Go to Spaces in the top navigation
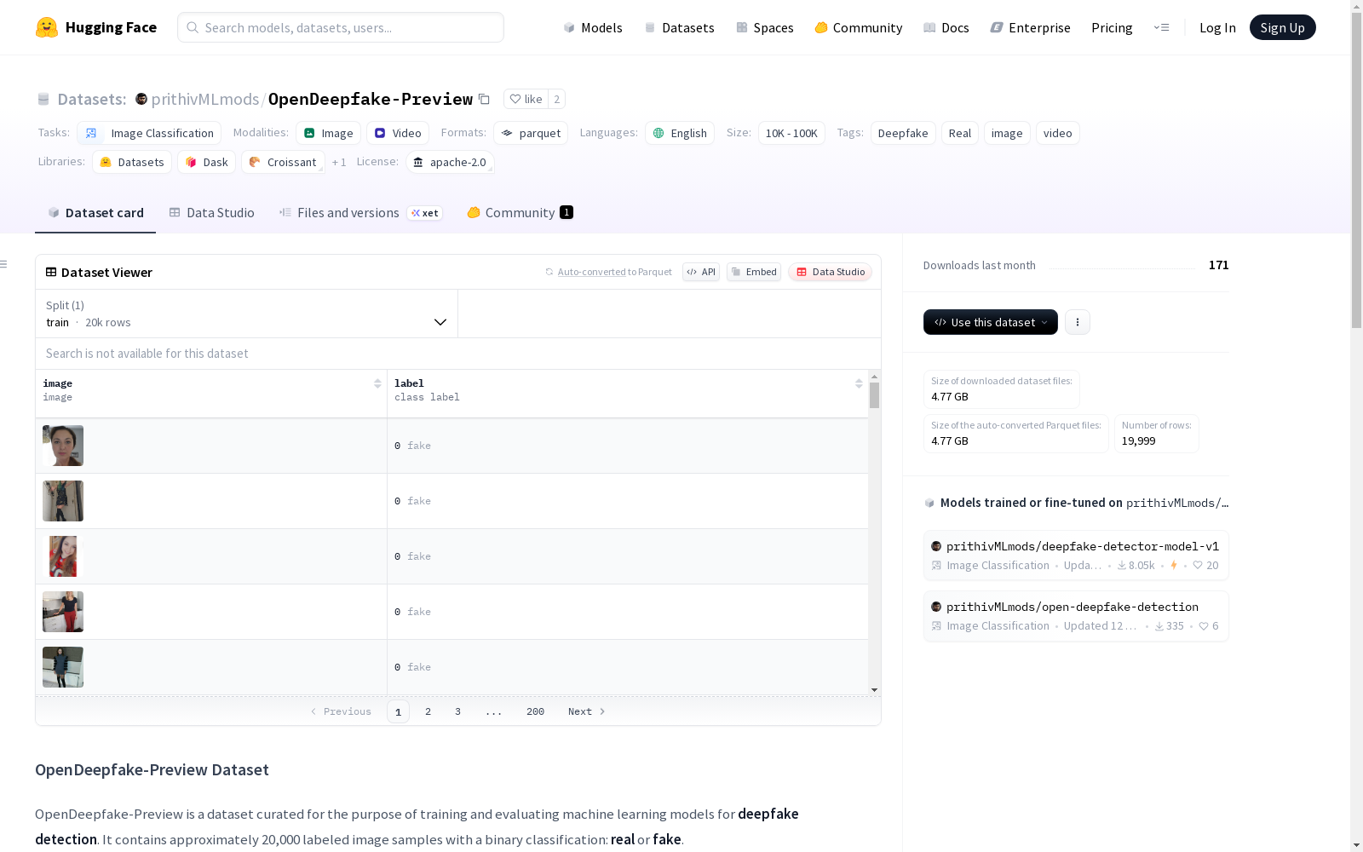1363x852 pixels. (765, 27)
